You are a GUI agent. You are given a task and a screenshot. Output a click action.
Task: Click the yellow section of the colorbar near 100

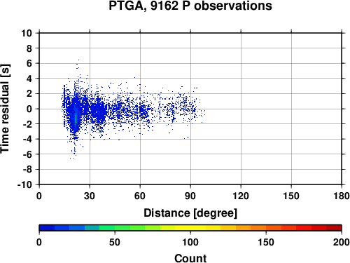[x=190, y=228]
